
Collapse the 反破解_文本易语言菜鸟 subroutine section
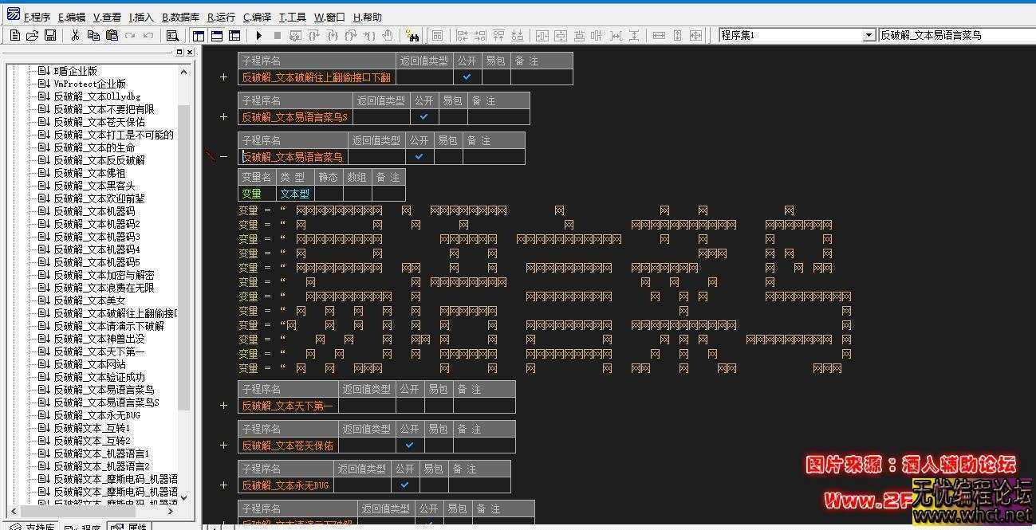tap(223, 156)
